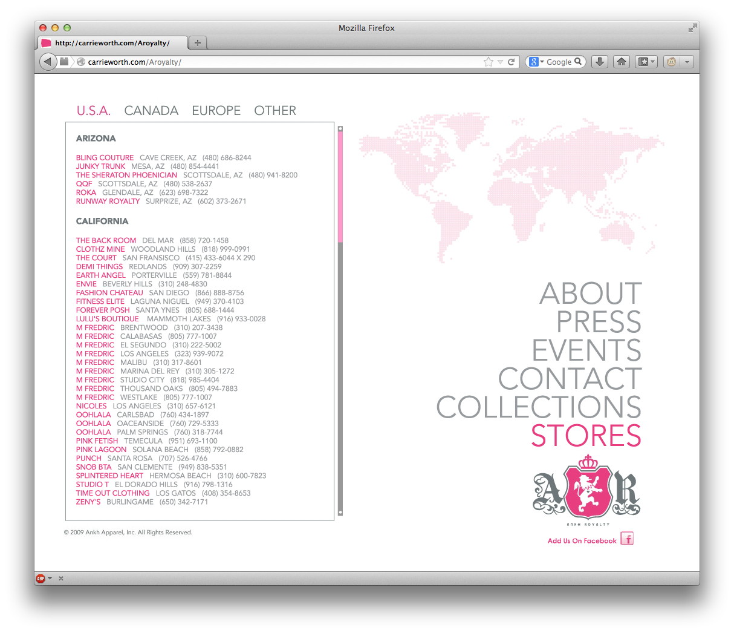Click the green zoom window button
The width and height of the screenshot is (734, 633).
(67, 28)
